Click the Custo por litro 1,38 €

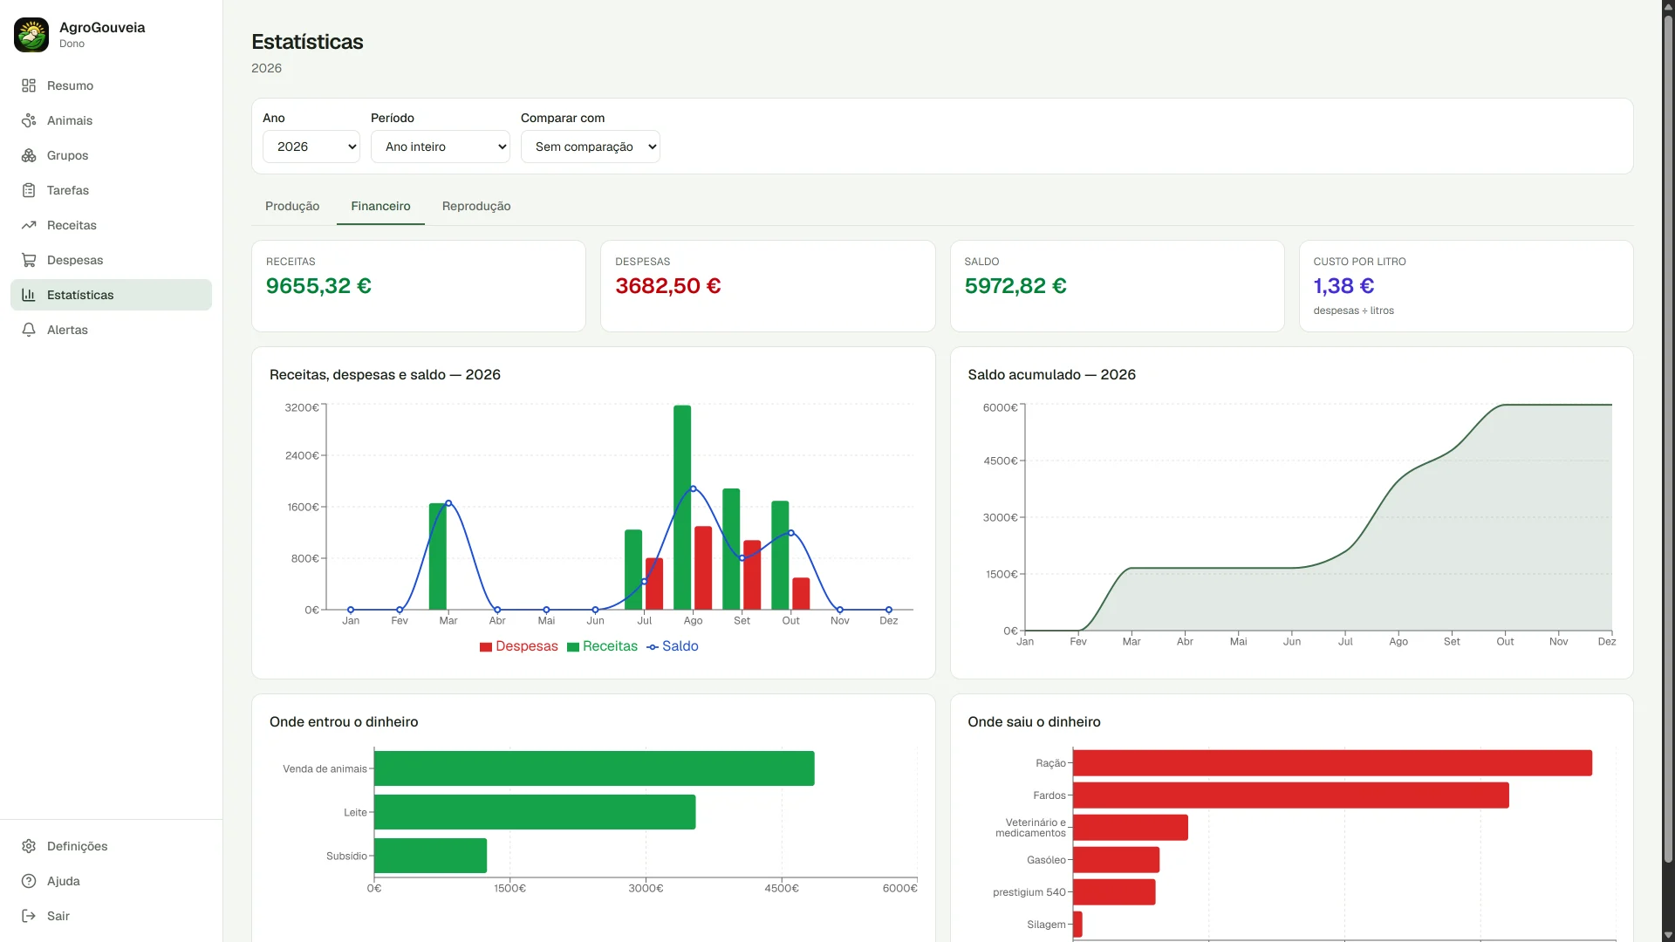[x=1343, y=286]
